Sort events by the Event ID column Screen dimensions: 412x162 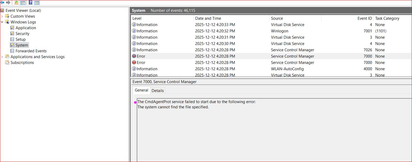coord(364,18)
